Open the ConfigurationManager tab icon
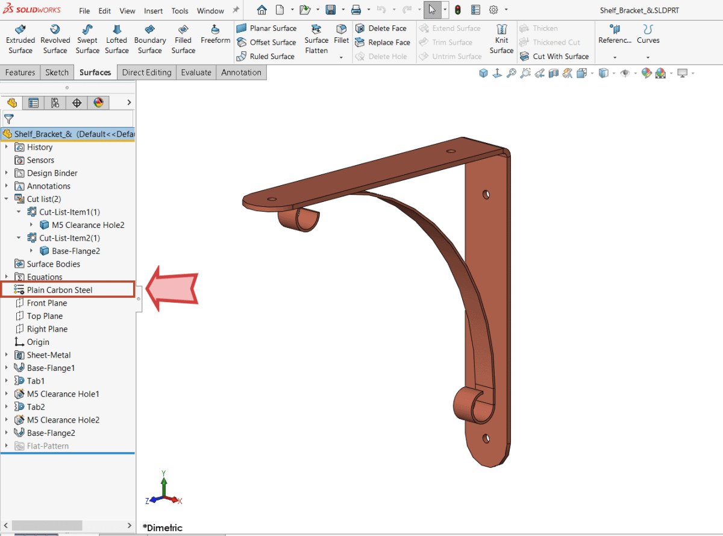 (x=55, y=103)
